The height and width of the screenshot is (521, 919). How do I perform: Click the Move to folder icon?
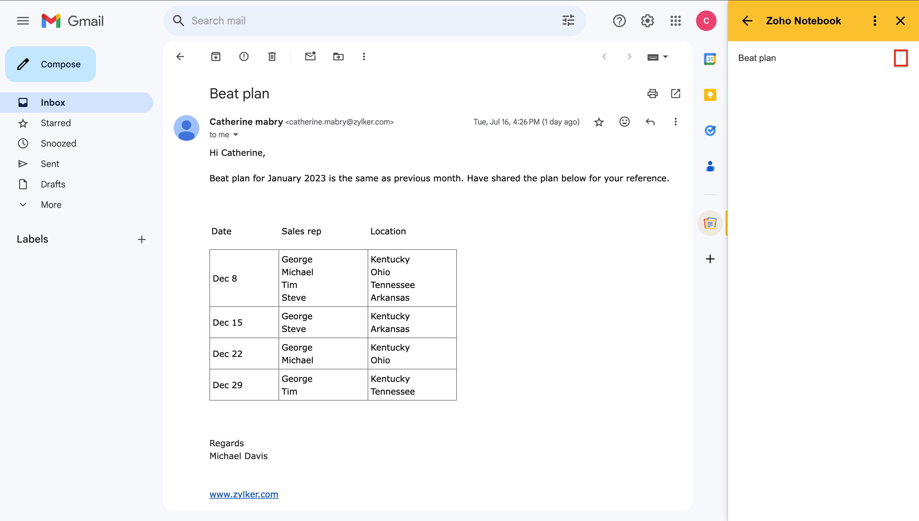click(x=338, y=57)
